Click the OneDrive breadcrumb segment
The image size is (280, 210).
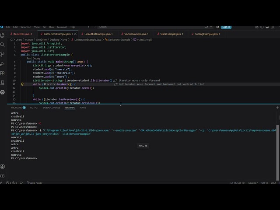coord(41,40)
